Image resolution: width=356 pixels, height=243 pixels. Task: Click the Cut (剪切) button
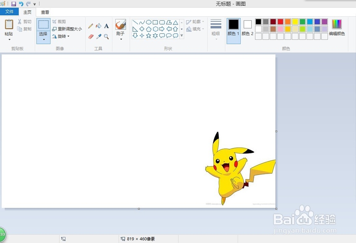25,22
